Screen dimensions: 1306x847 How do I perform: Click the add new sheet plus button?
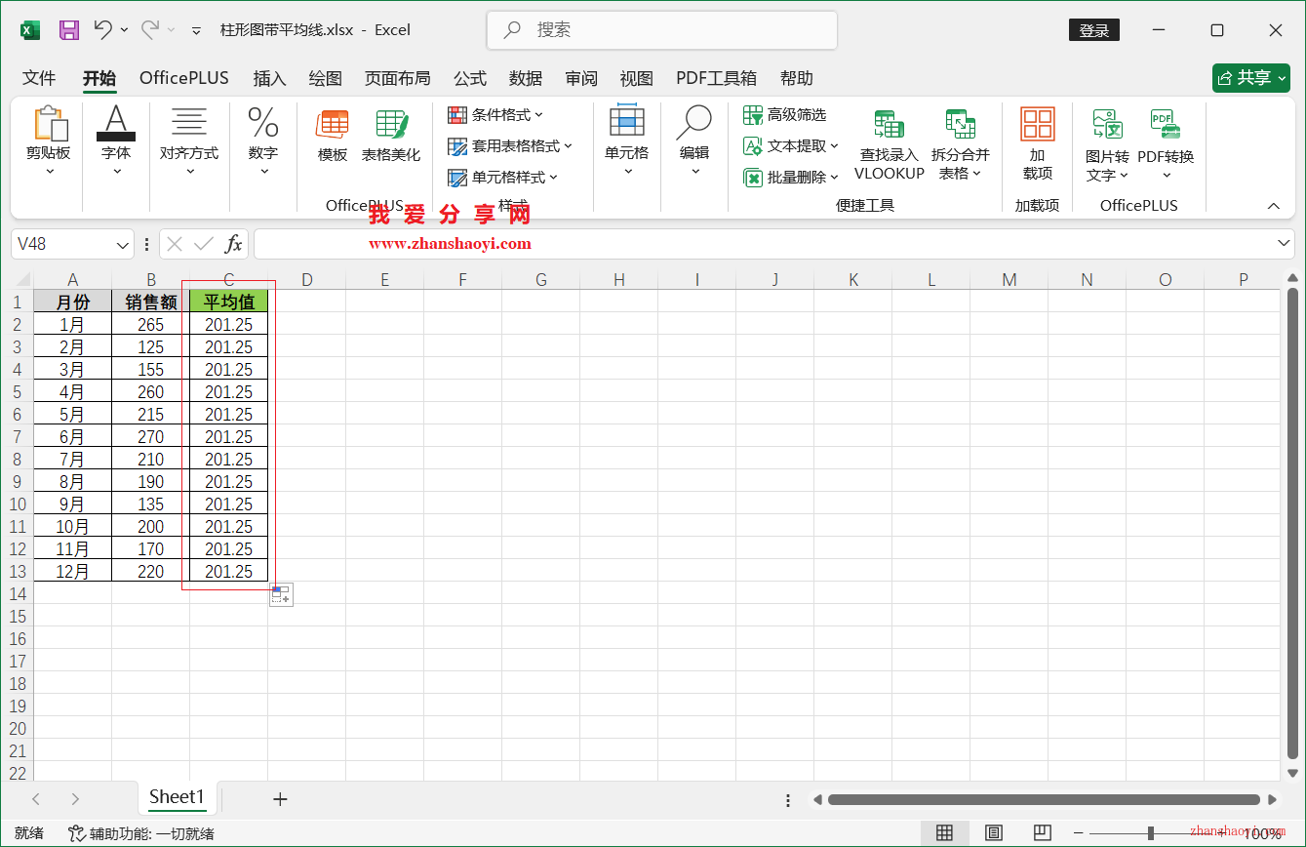(x=280, y=799)
